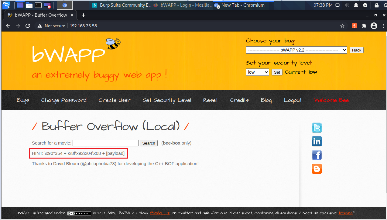Open the Facebook icon in sidebar
The image size is (387, 220).
[317, 155]
